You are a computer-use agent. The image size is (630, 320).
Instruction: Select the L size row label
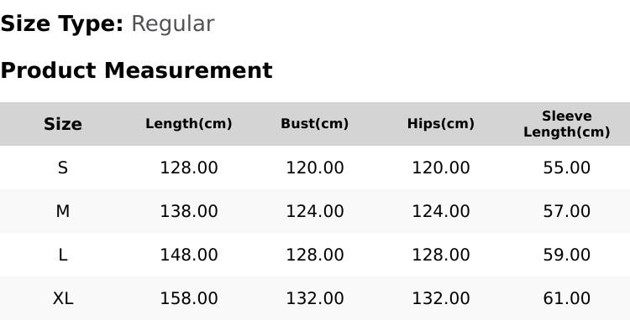[63, 255]
